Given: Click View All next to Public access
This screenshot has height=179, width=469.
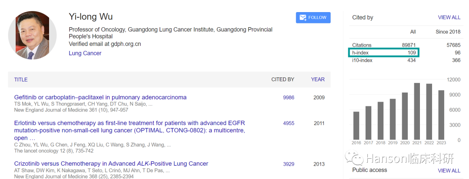Looking at the screenshot, I should 449,170.
